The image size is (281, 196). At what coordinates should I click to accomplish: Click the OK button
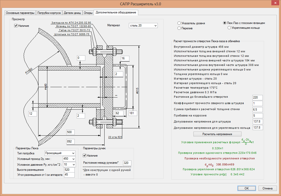246,188
